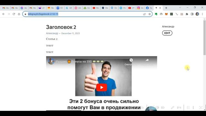Open the Evernote elephant extension

point(156,14)
